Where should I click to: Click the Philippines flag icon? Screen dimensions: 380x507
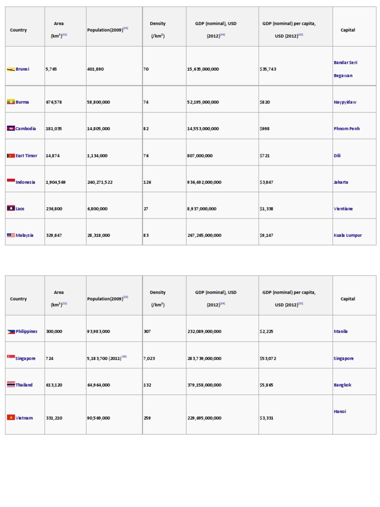pyautogui.click(x=11, y=332)
